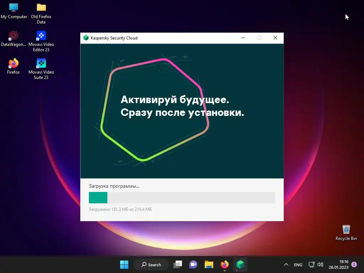Select Movavi Video Editor 23 shortcut

[x=41, y=41]
